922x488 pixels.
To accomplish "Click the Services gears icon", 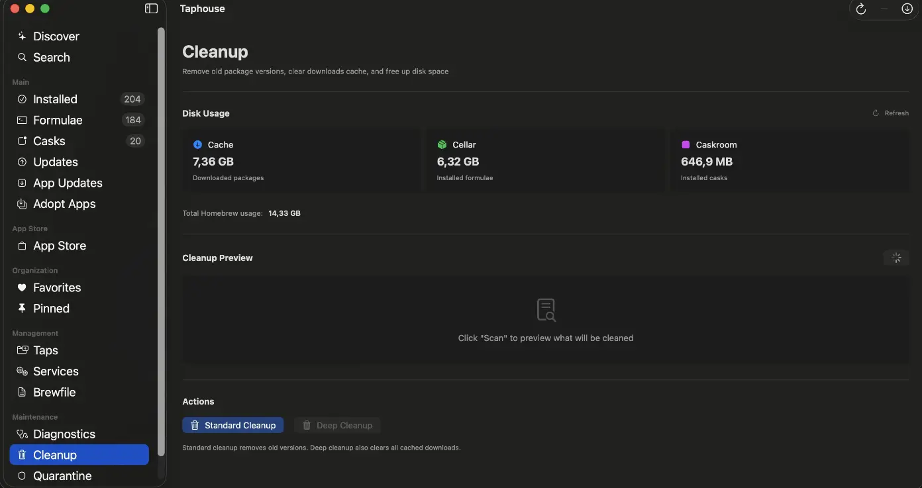I will click(22, 371).
